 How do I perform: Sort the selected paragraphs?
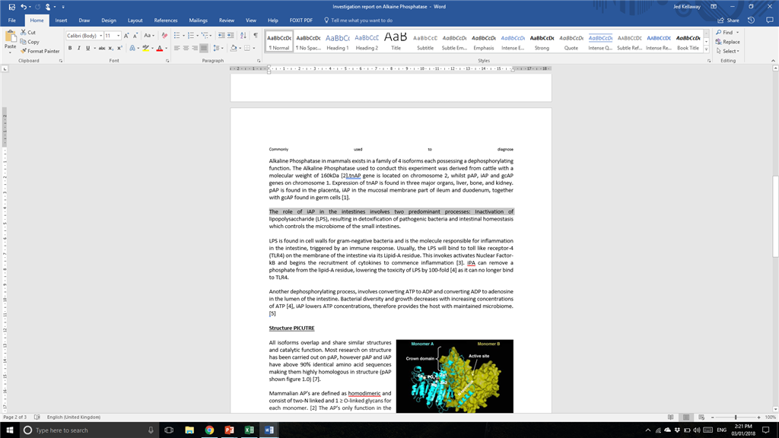click(243, 36)
